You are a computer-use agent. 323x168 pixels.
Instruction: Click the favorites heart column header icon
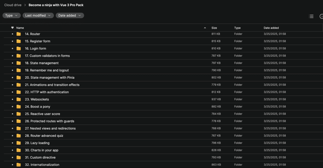pos(12,28)
